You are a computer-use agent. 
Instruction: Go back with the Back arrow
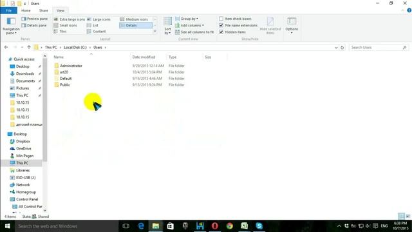(x=6, y=47)
